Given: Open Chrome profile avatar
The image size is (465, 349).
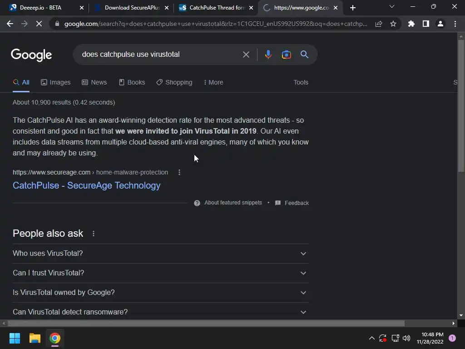Looking at the screenshot, I should click(440, 24).
